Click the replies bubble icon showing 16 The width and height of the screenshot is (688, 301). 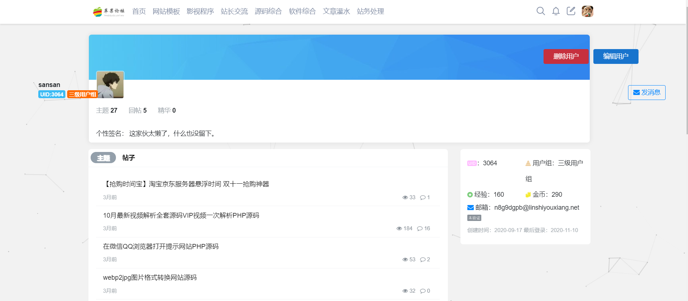pyautogui.click(x=420, y=228)
